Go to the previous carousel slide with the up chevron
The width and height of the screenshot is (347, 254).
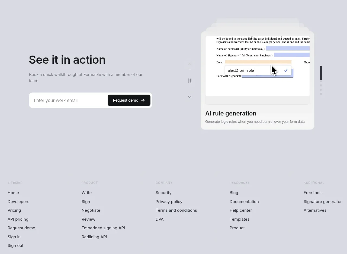click(x=190, y=64)
